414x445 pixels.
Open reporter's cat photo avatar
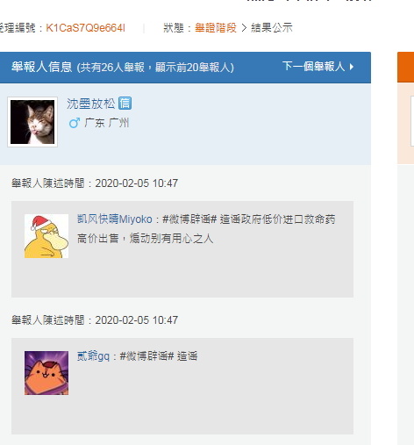tap(32, 122)
